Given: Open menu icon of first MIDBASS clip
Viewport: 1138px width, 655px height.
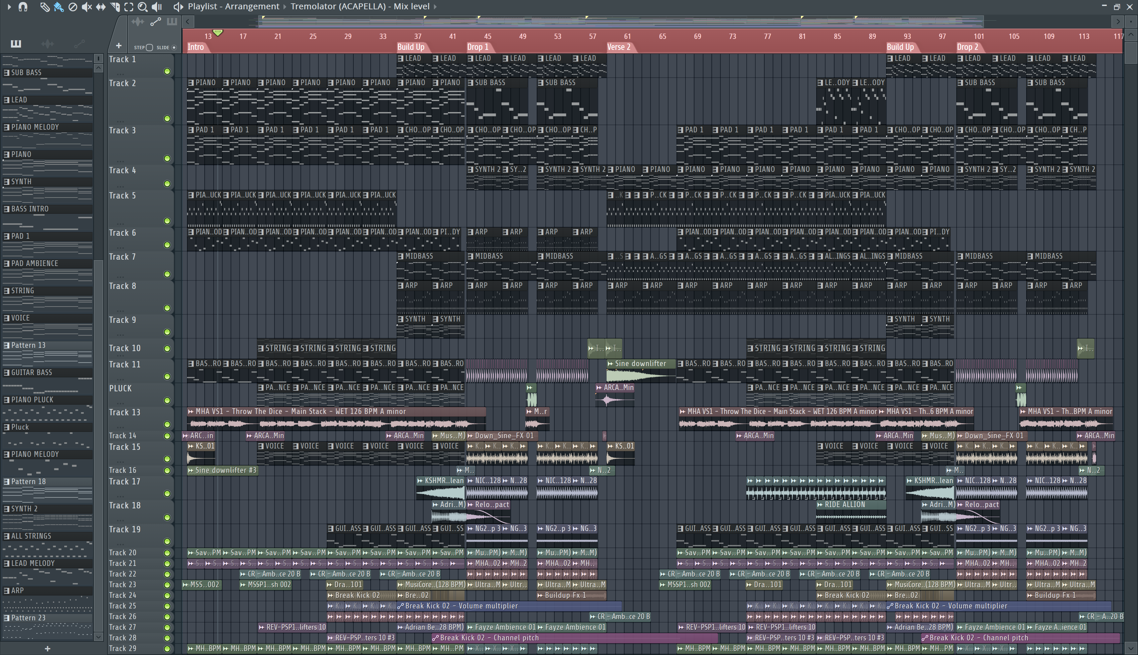Looking at the screenshot, I should coord(401,256).
